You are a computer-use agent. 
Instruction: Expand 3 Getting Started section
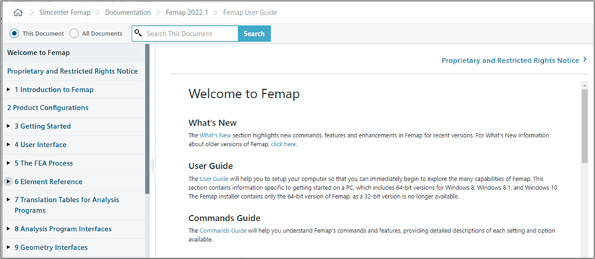[x=9, y=126]
